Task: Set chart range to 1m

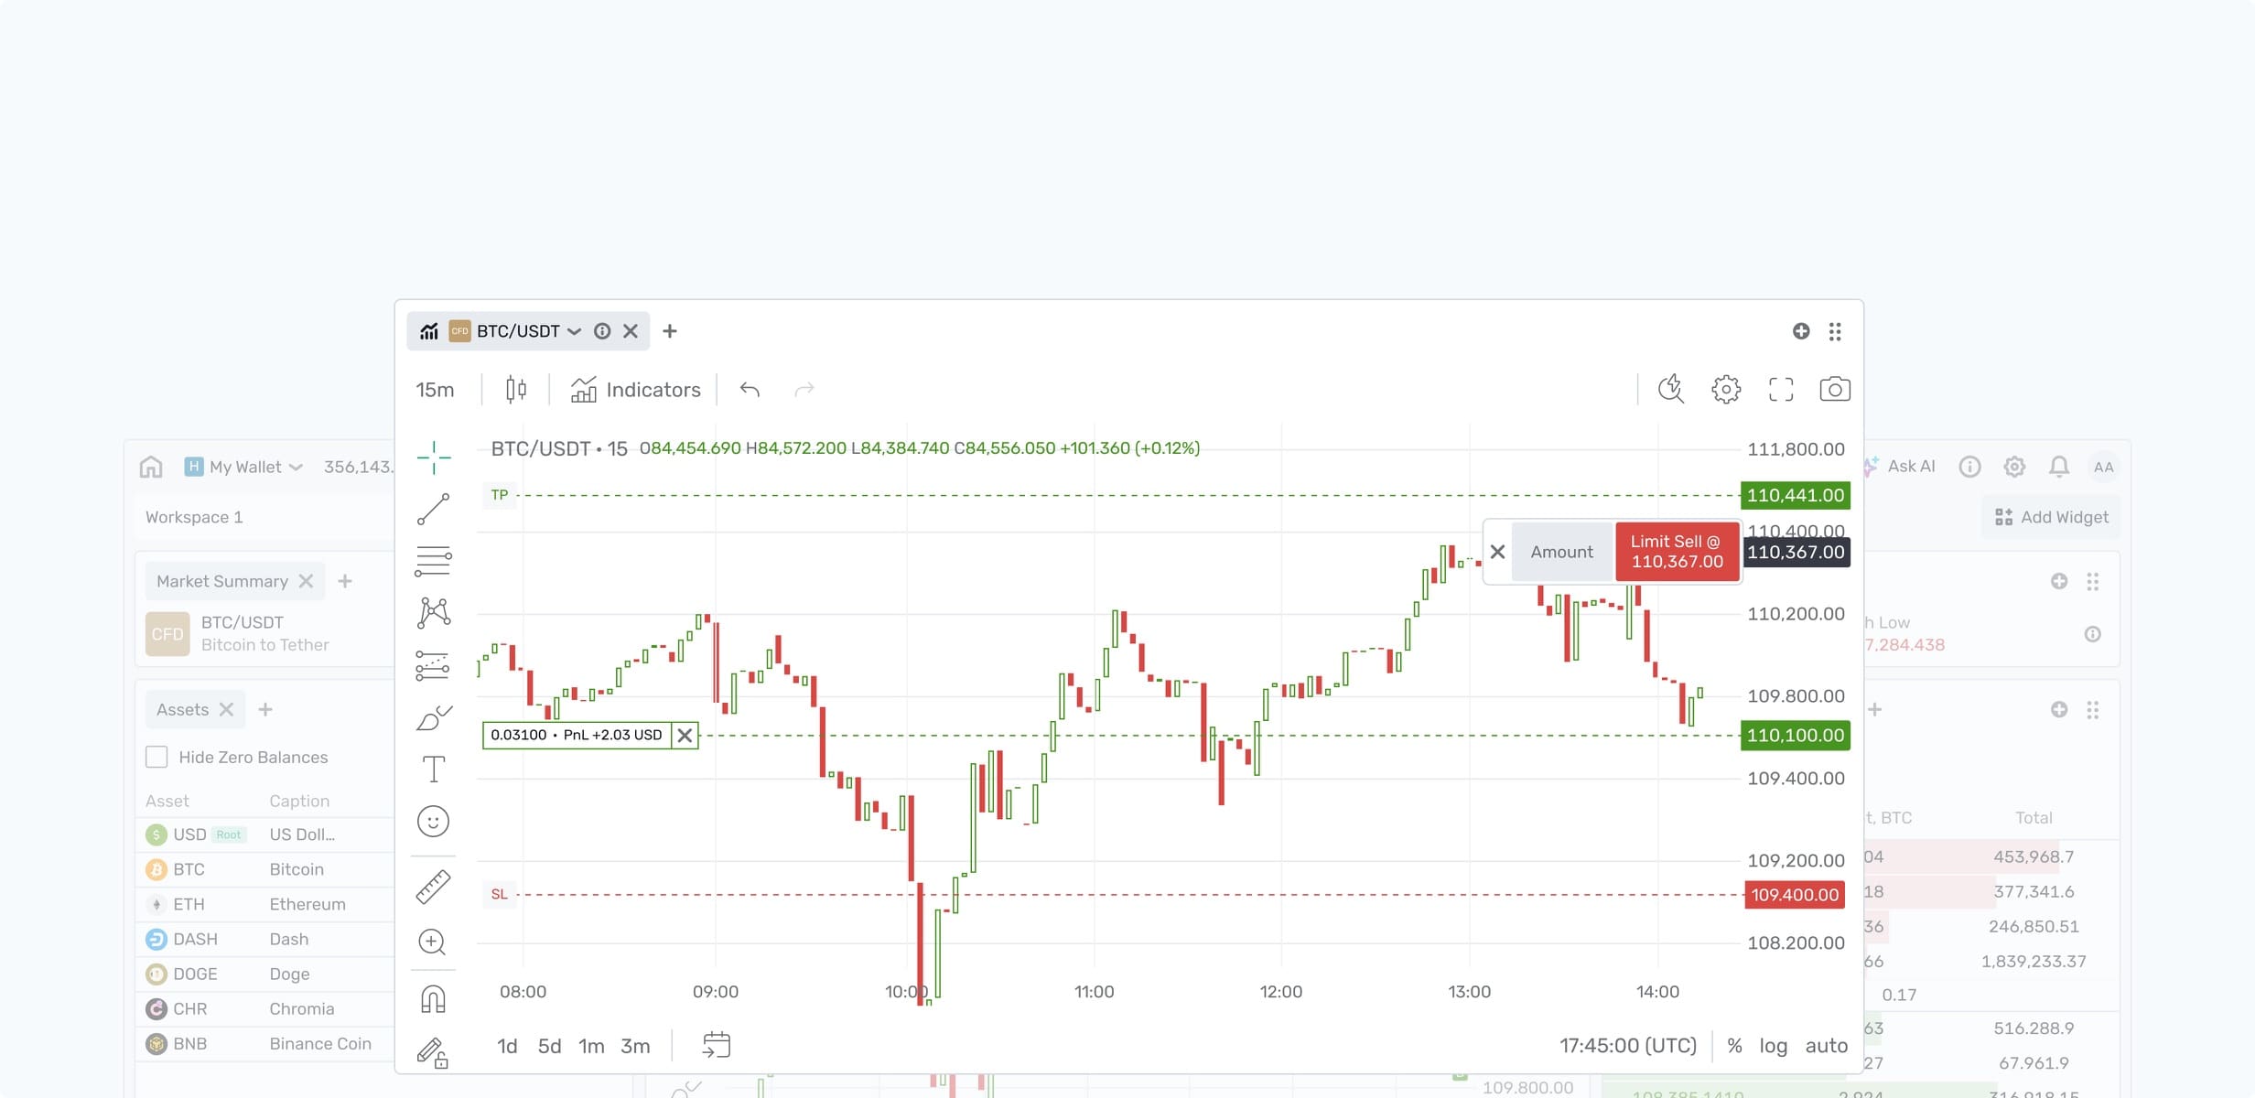Action: pos(592,1046)
